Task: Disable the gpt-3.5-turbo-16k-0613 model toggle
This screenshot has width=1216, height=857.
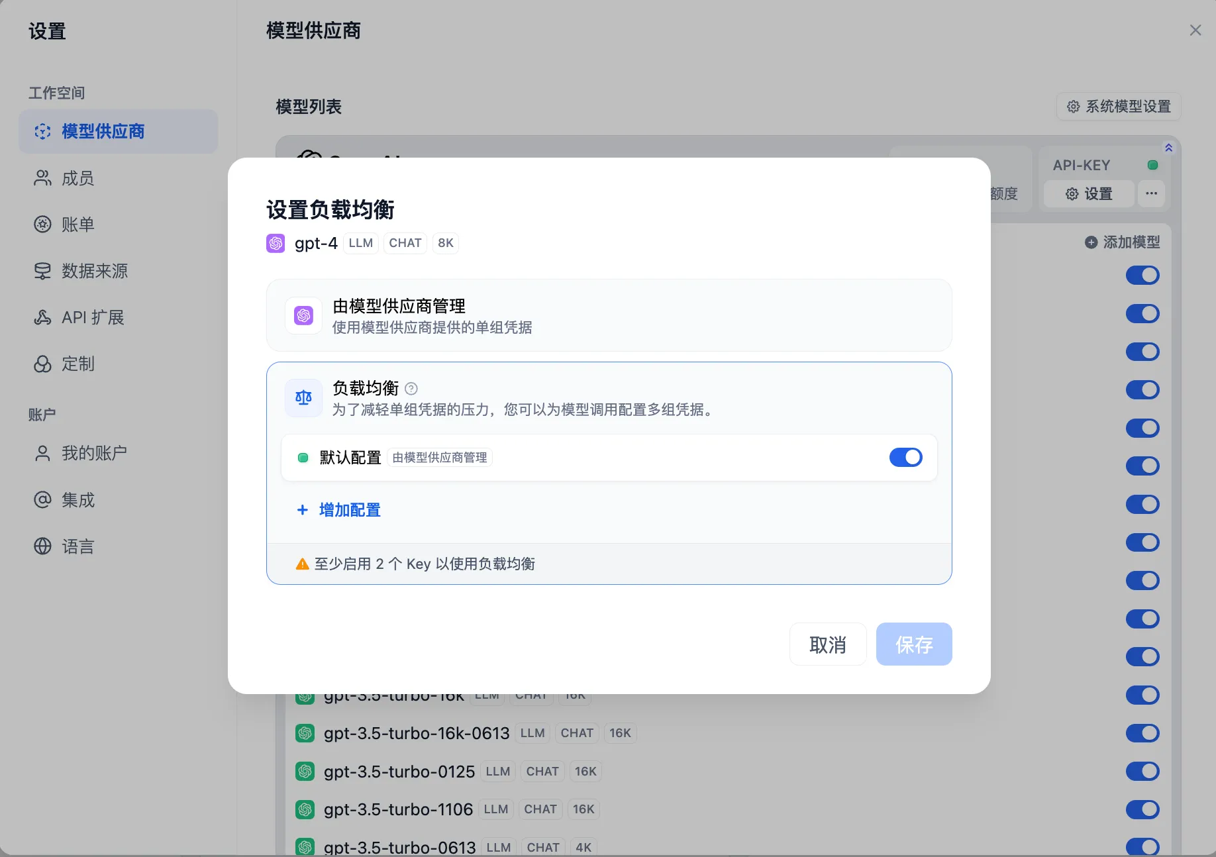Action: 1142,733
